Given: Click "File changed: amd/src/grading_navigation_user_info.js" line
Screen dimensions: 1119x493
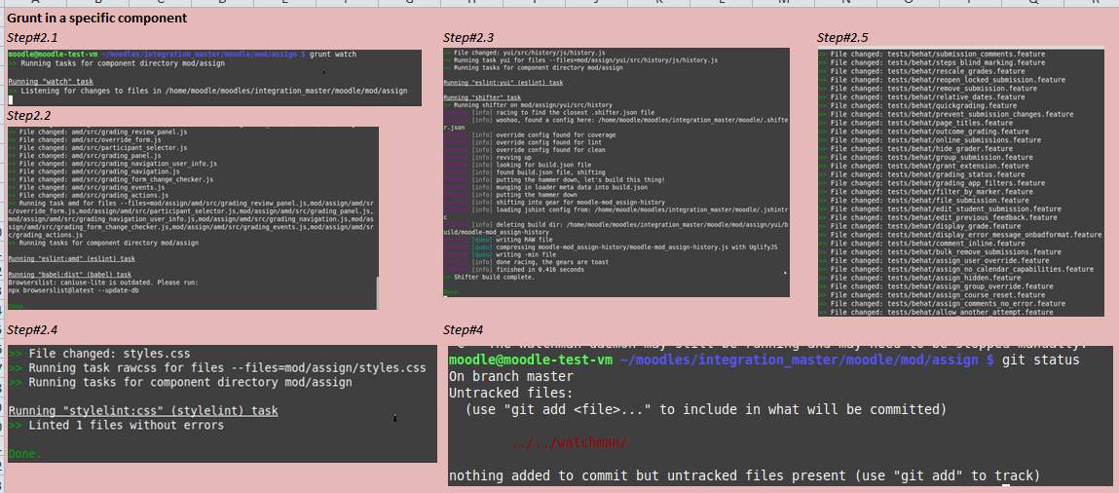Looking at the screenshot, I should (113, 164).
